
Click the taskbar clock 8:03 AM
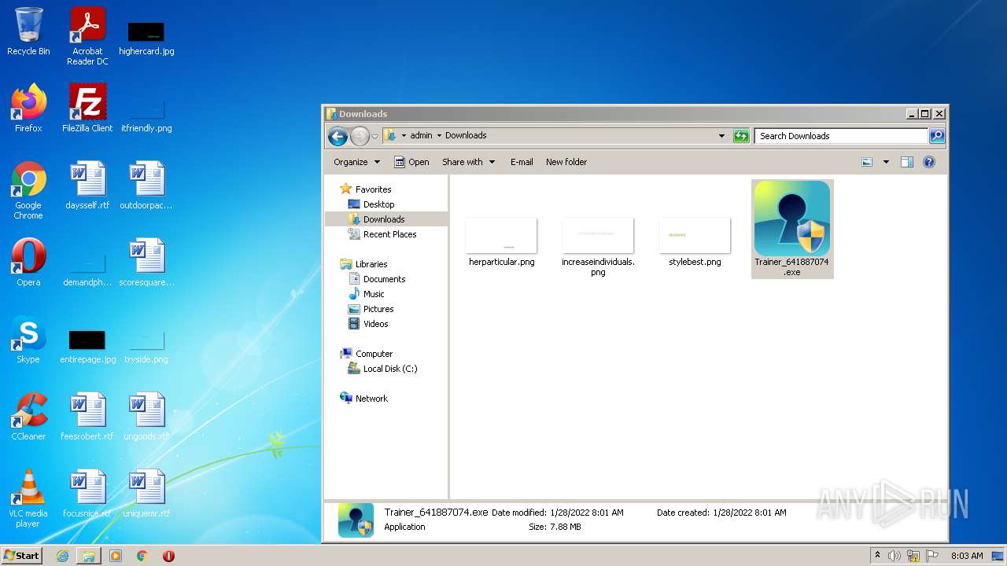(x=967, y=556)
